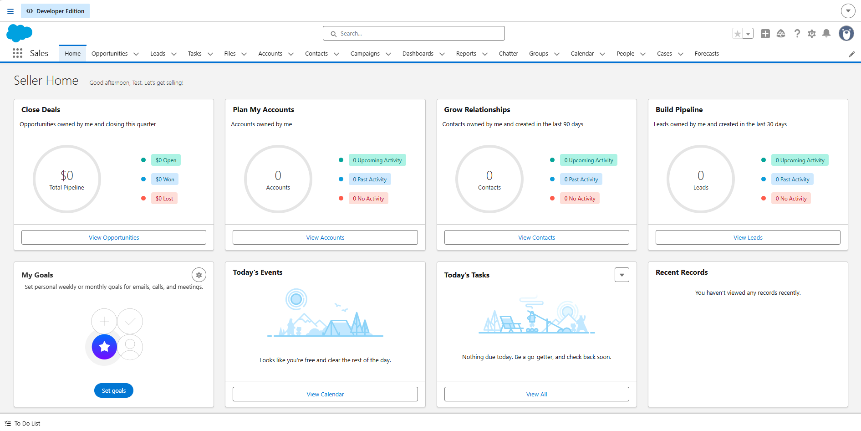Expand the Reports tab dropdown chevron
This screenshot has width=861, height=431.
click(485, 54)
